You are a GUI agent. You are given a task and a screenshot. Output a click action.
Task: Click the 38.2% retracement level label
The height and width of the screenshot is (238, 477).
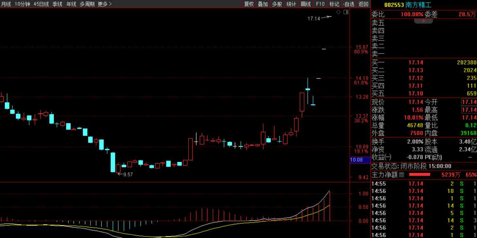click(x=361, y=120)
